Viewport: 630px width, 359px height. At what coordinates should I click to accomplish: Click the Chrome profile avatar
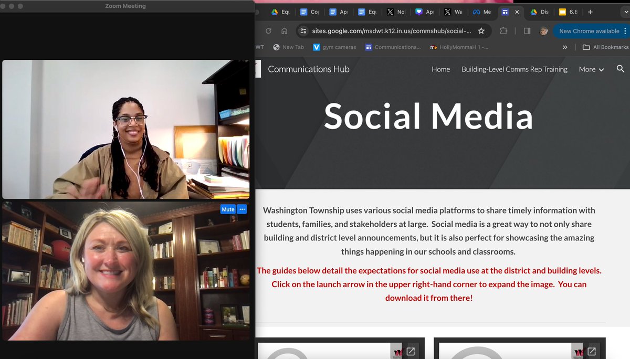[x=543, y=31]
